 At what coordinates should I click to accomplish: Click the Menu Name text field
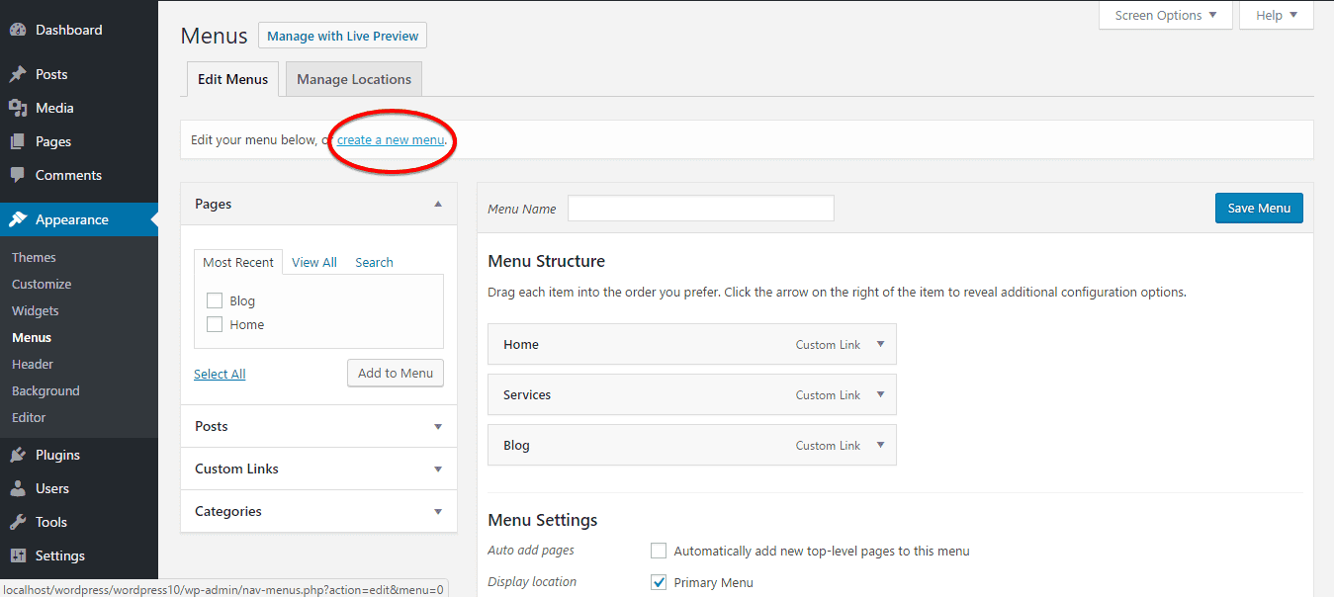point(700,209)
